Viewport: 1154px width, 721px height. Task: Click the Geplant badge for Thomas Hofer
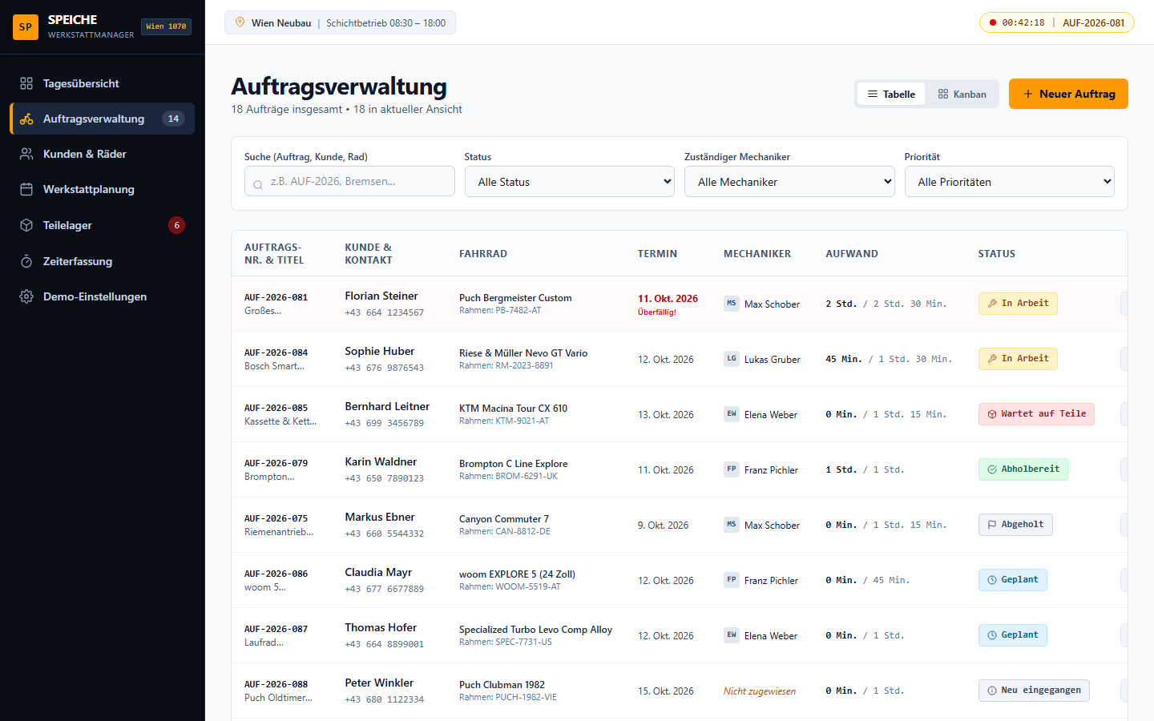(x=1012, y=635)
